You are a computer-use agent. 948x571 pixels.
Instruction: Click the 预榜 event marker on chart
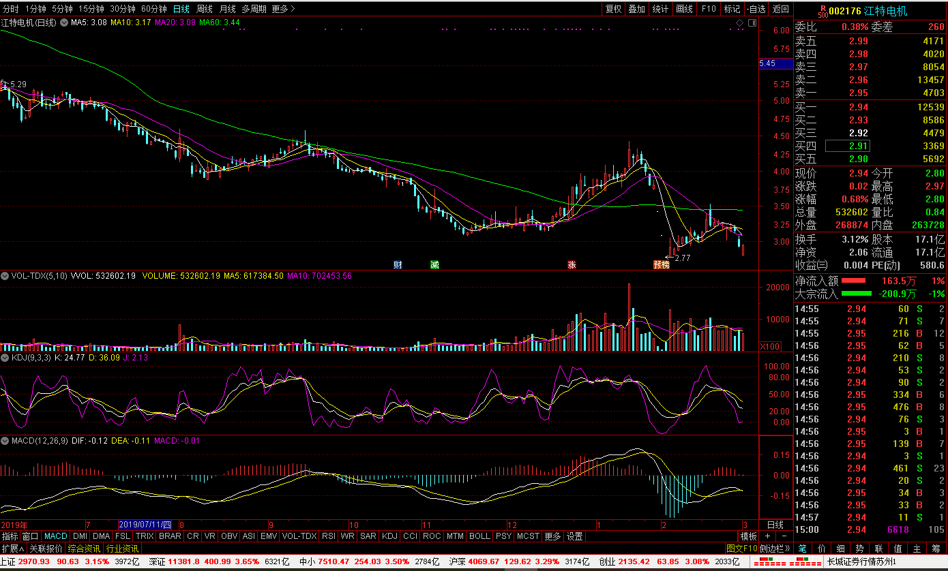661,264
